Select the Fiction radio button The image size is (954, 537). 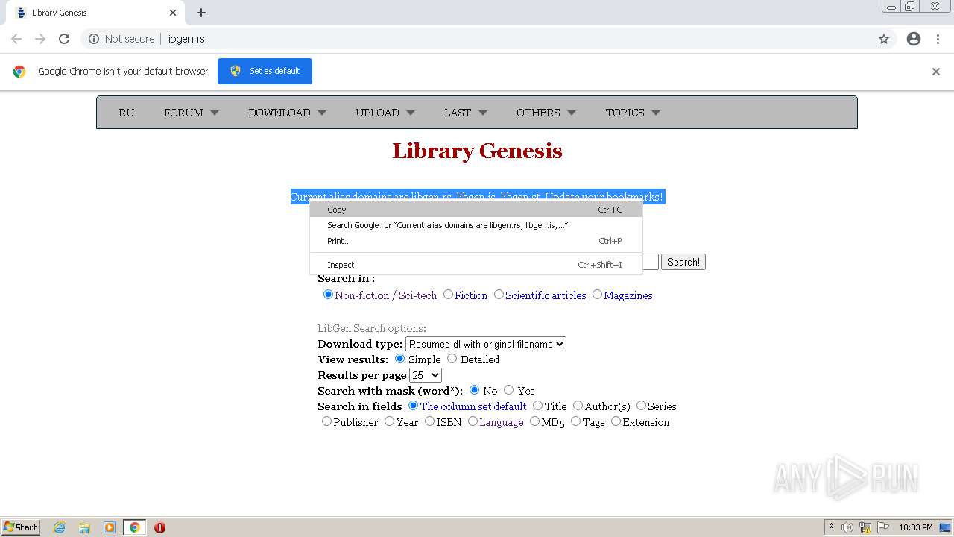448,295
